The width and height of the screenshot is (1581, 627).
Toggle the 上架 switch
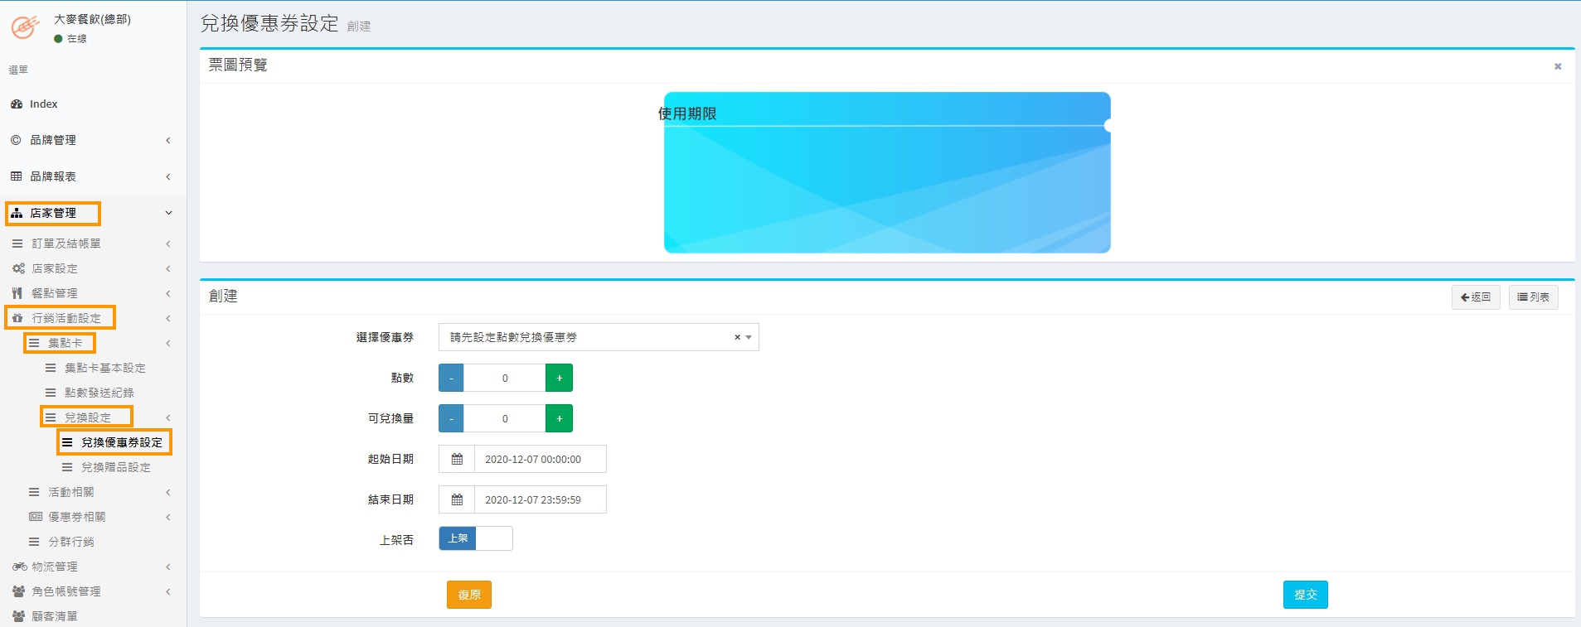coord(475,538)
